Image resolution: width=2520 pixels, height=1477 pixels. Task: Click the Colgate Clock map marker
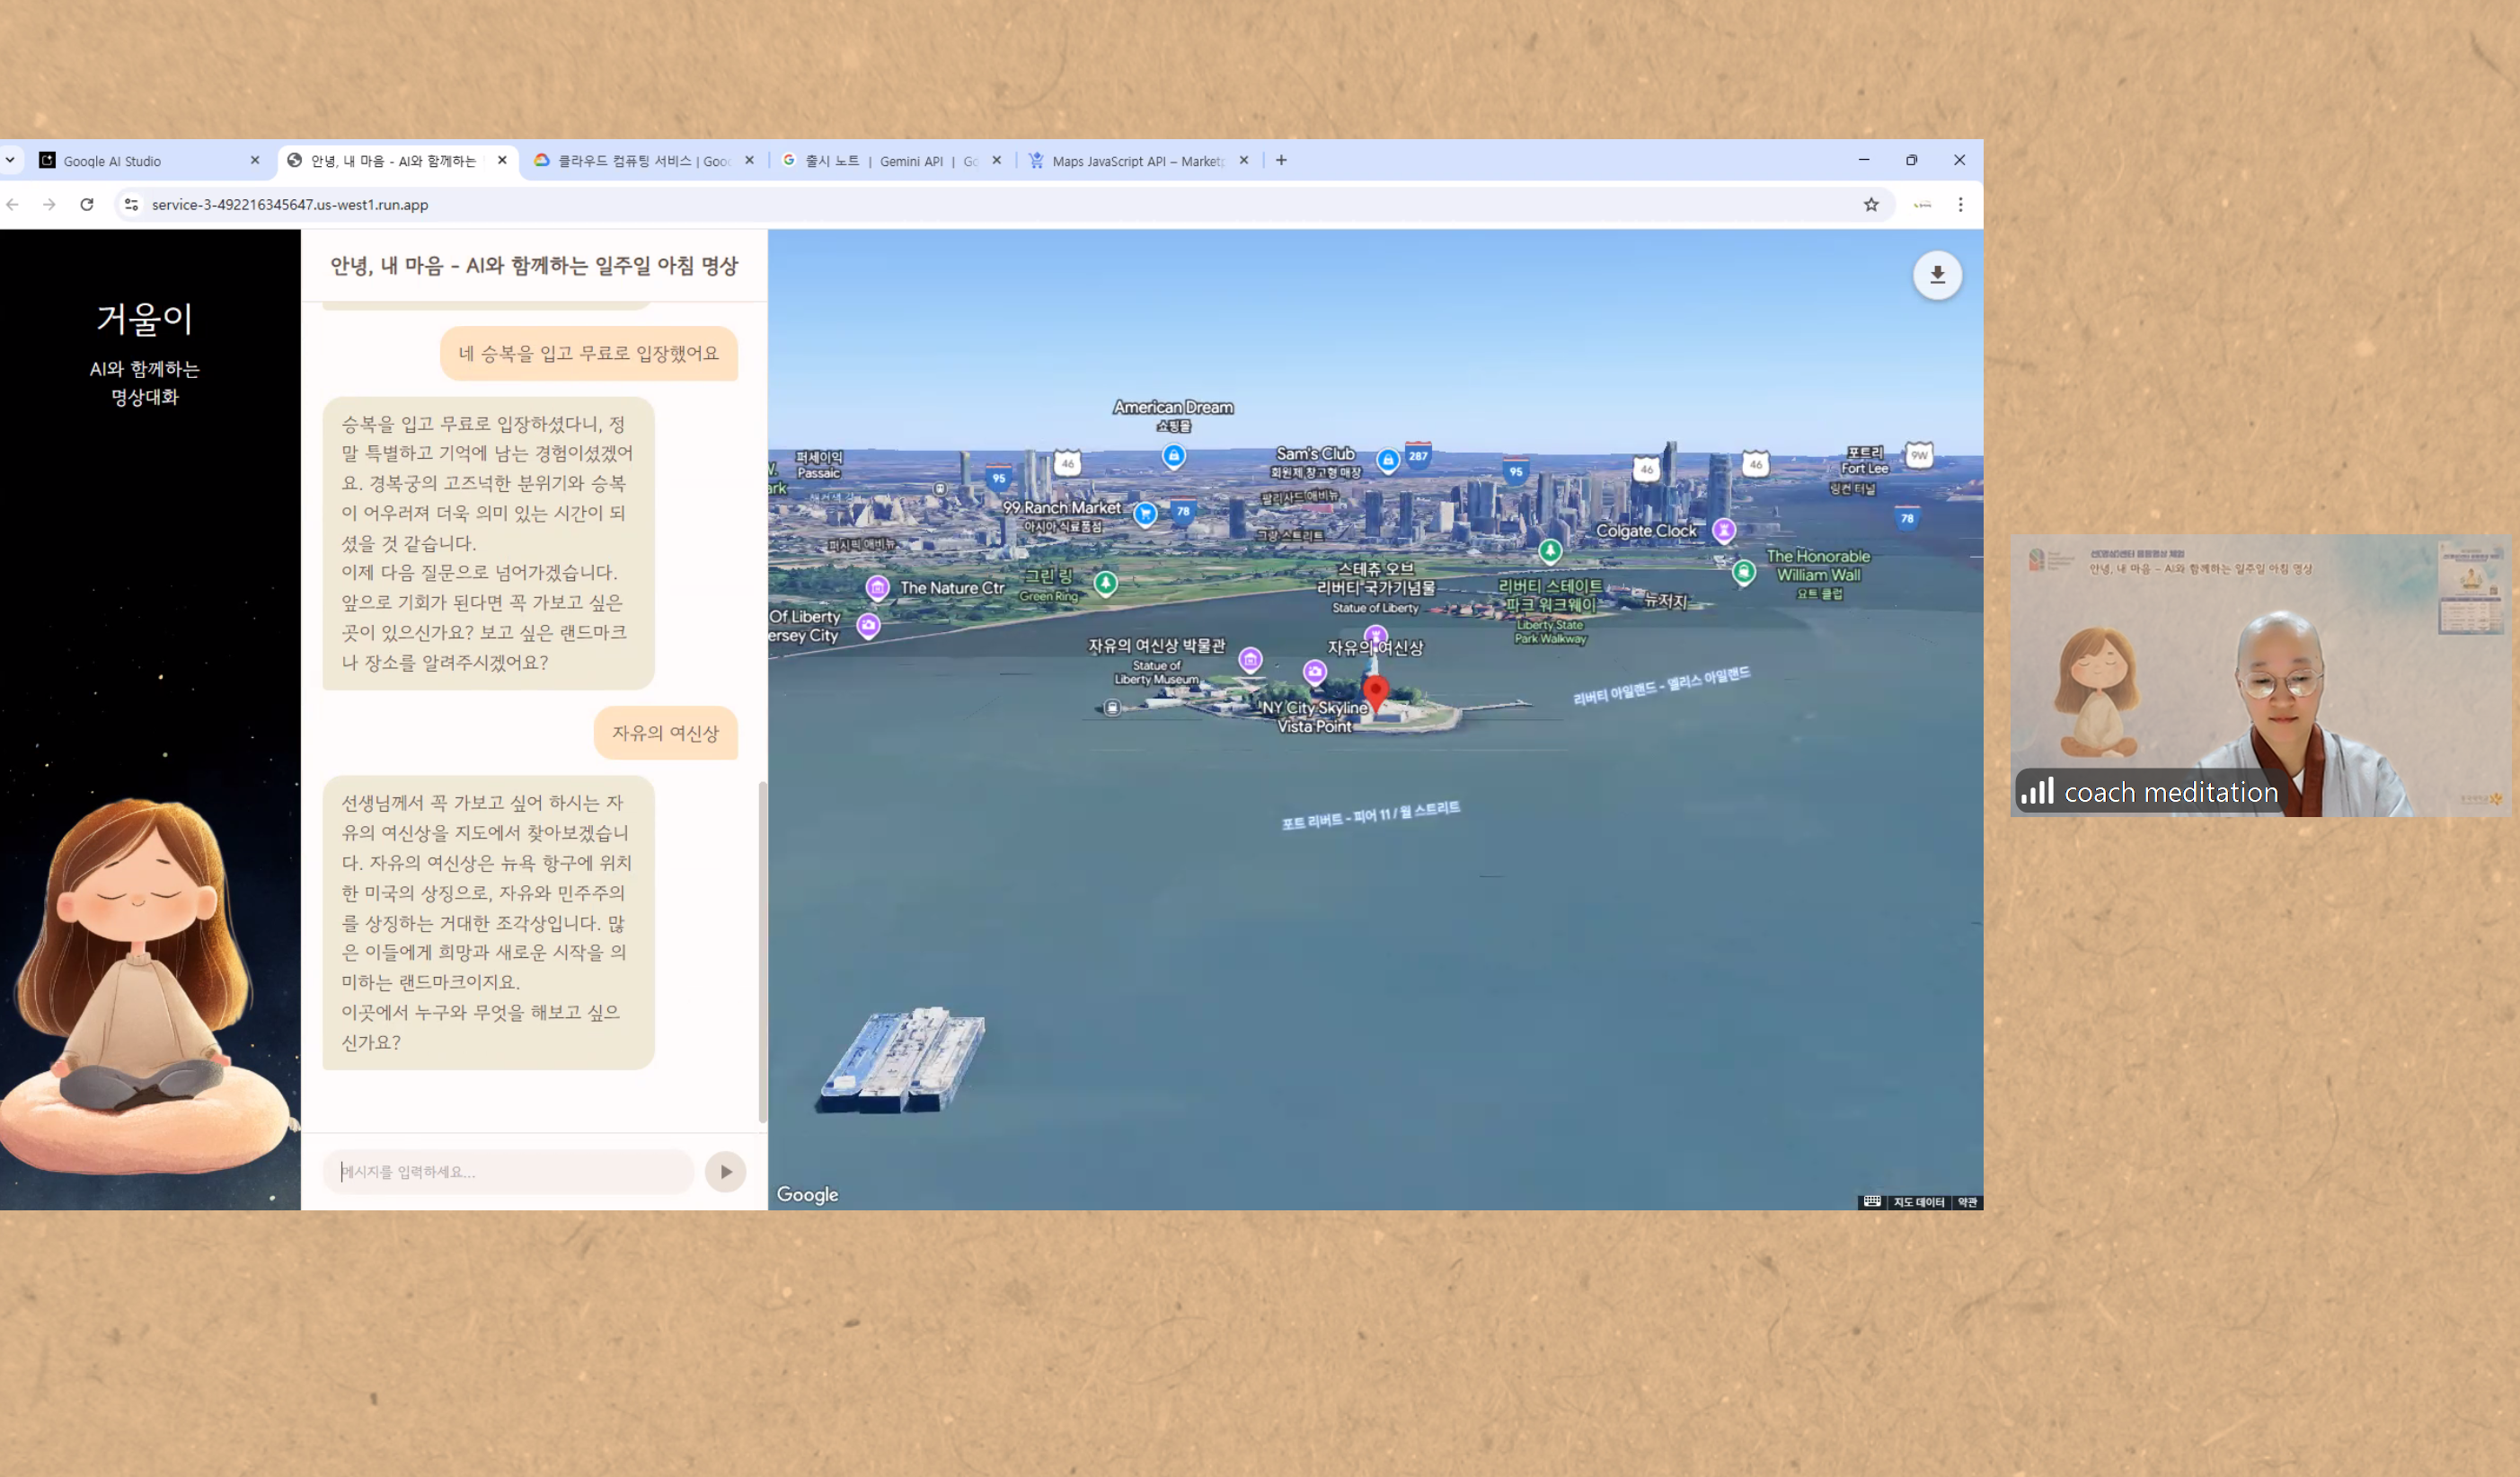1722,529
